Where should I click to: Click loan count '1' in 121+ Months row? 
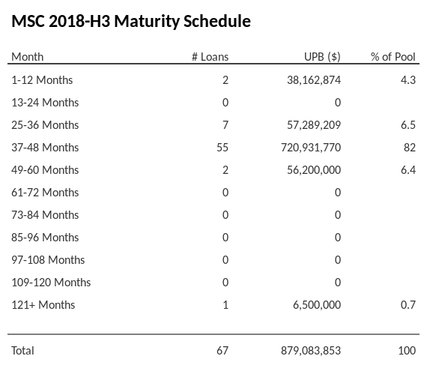point(225,305)
